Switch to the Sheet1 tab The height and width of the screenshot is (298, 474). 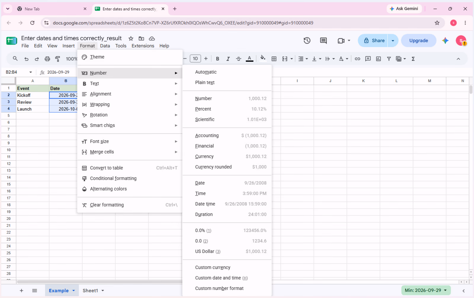[90, 291]
